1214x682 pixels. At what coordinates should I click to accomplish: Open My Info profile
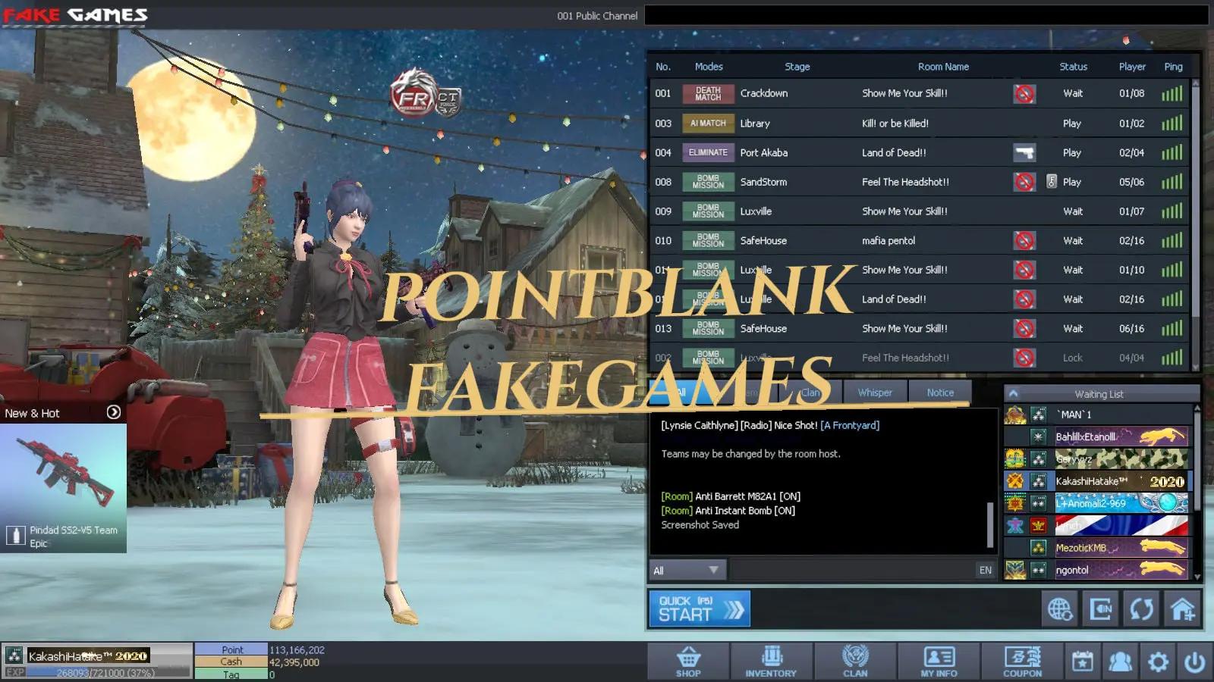click(939, 662)
